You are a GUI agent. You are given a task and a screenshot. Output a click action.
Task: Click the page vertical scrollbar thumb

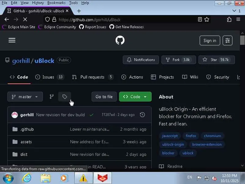[x=242, y=40]
